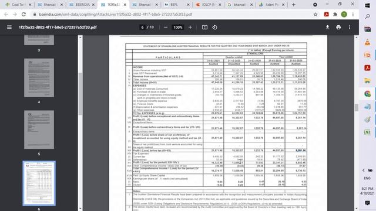376x211 pixels.
Task: Click document scroll up arrow
Action: (357, 38)
